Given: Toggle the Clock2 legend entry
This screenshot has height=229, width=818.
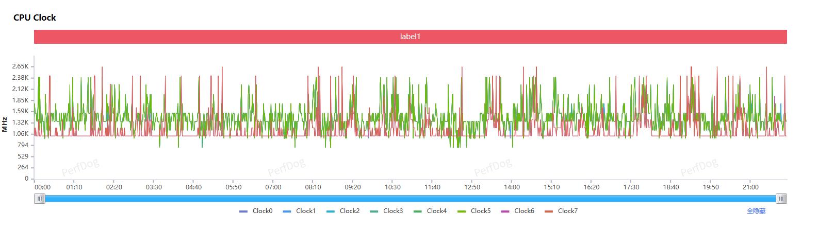Looking at the screenshot, I should point(343,210).
